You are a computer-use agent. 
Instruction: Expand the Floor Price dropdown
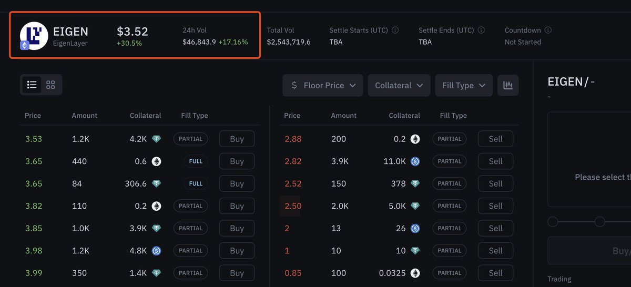tap(323, 85)
